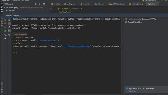Expand Special Variables node
The height and width of the screenshot is (95, 168).
123,22
